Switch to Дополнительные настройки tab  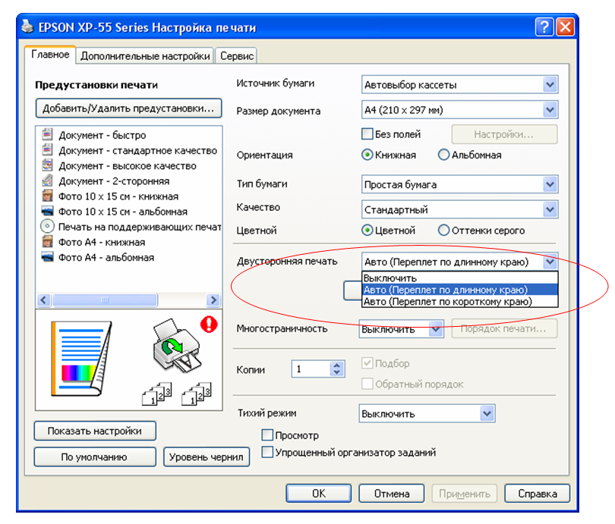tap(145, 56)
